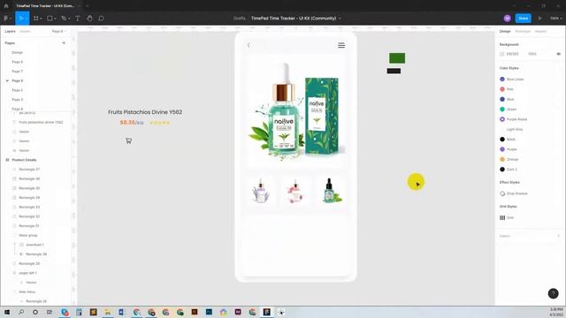Viewport: 566px width, 318px height.
Task: Select the black rectangle on canvas
Action: coord(394,71)
